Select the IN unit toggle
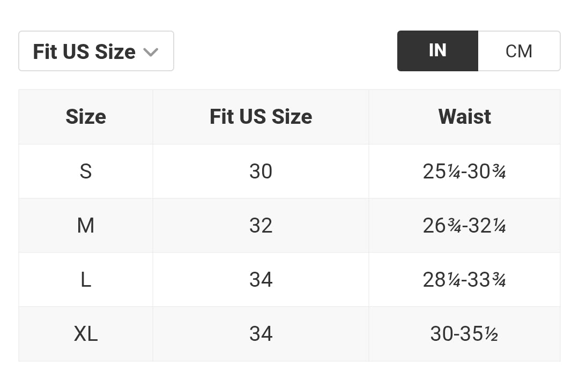 coord(437,51)
